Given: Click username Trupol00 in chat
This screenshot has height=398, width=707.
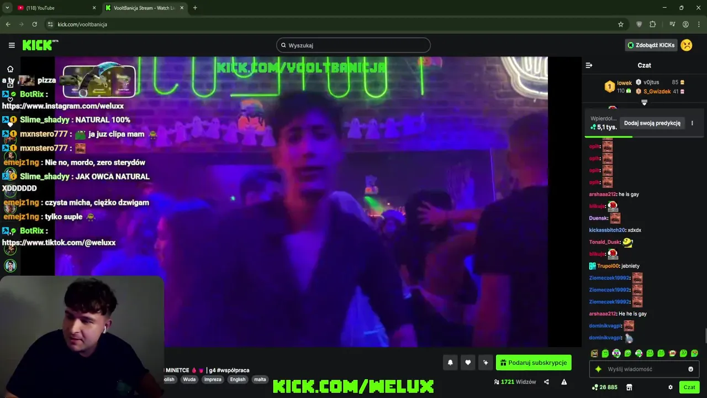Looking at the screenshot, I should 608,266.
